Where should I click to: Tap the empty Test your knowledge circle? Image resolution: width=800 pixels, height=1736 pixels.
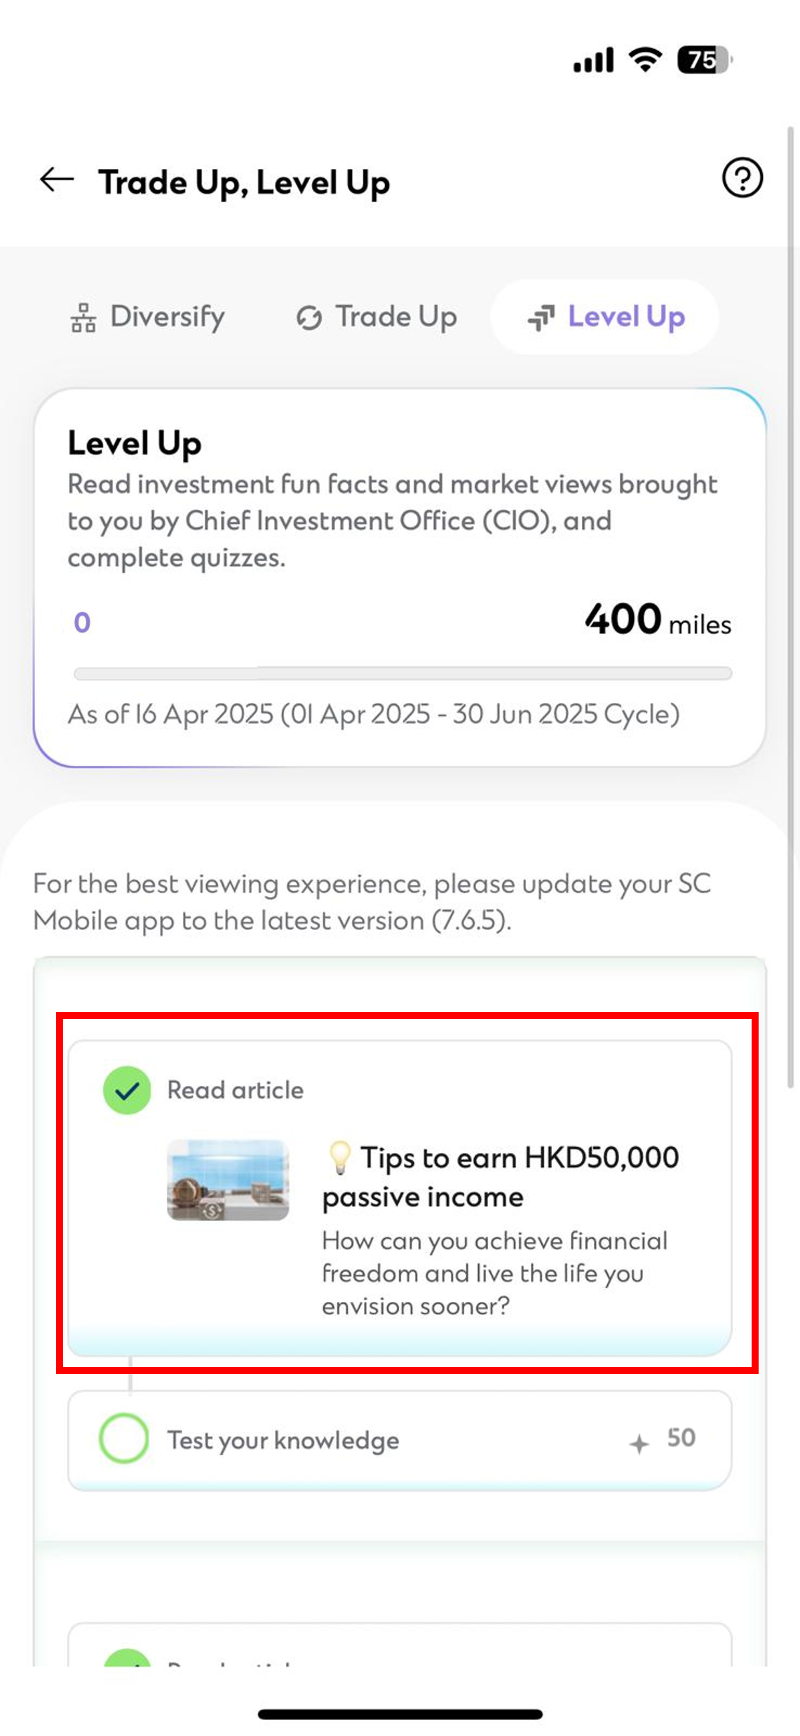(x=124, y=1439)
